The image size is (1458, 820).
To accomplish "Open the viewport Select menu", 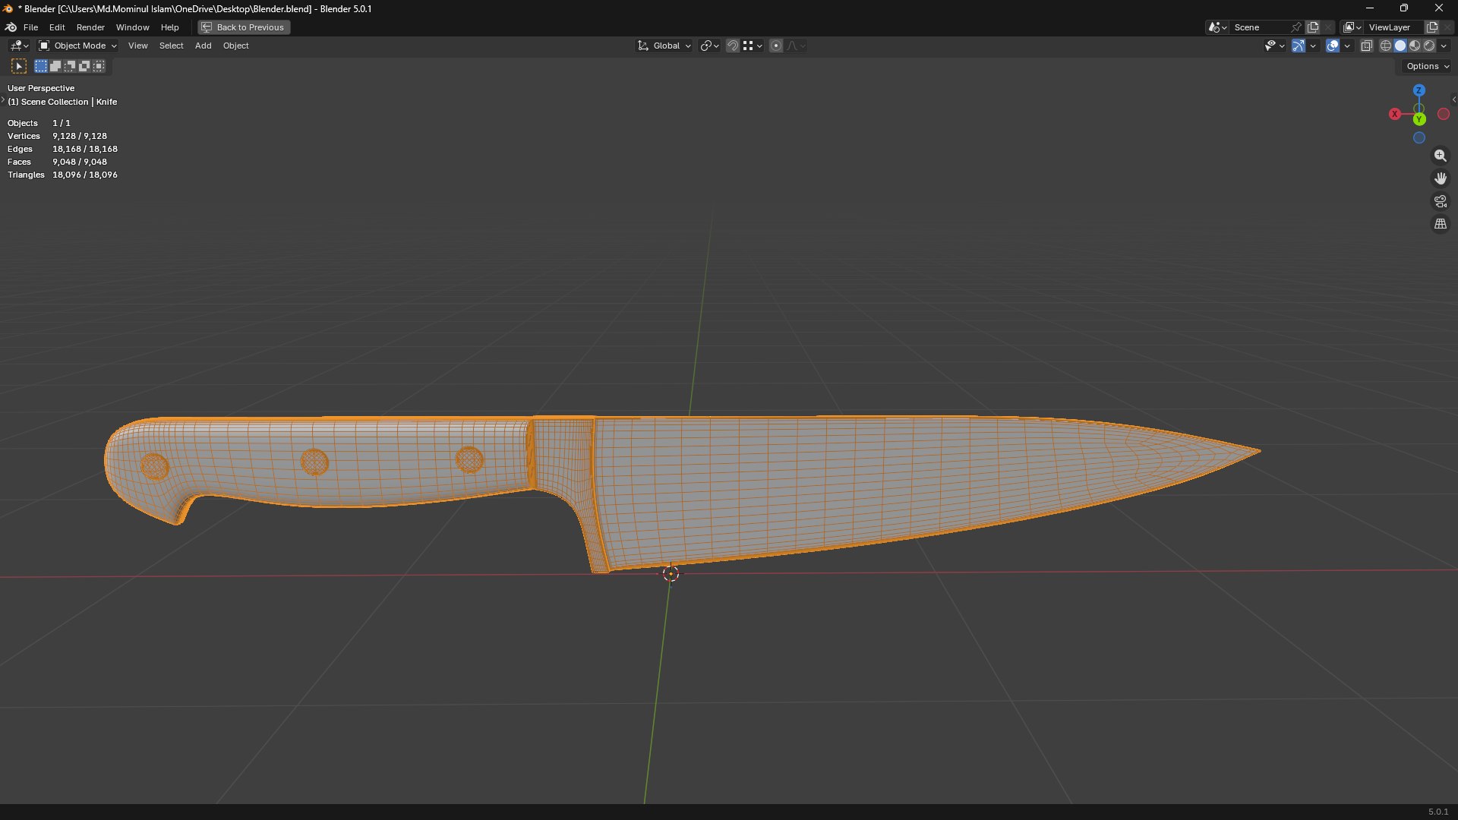I will (x=171, y=46).
